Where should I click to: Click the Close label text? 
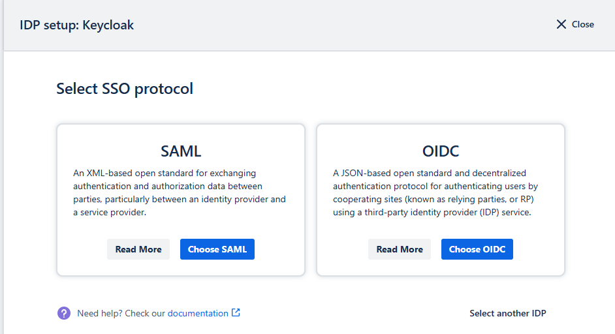point(583,24)
